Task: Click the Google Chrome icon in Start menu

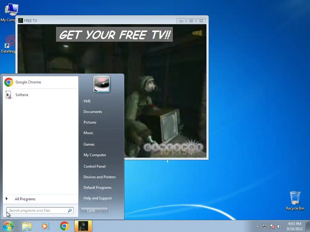Action: pos(9,82)
